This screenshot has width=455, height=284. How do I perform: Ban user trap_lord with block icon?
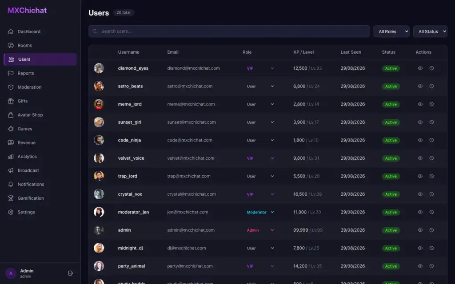tap(431, 176)
